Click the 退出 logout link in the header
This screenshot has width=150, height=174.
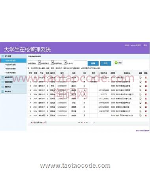[145, 45]
